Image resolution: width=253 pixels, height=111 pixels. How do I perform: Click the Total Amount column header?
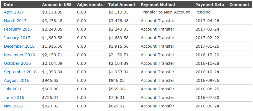click(x=122, y=4)
